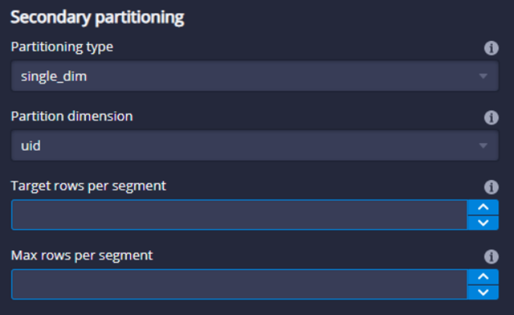Click the Partition dimension label
Viewport: 514px width, 315px height.
(x=72, y=116)
